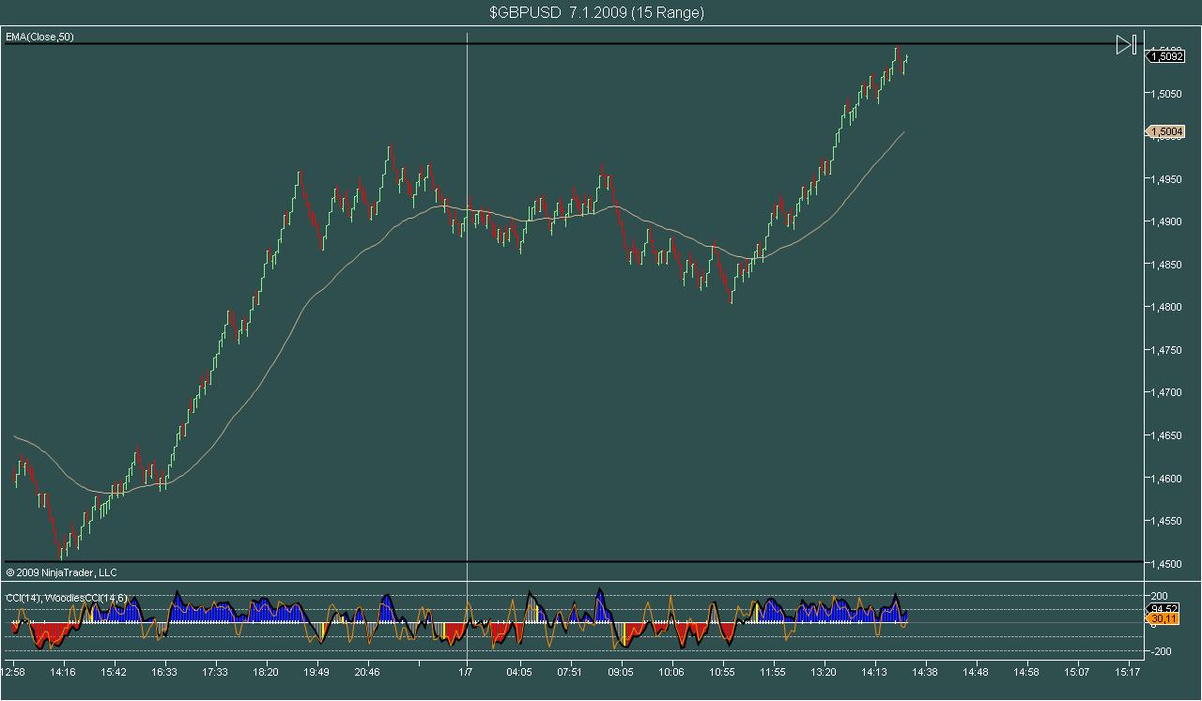Viewport: 1202px width, 701px height.
Task: Click the orange 30,11 WoodiesCCI value marker
Action: point(1164,619)
